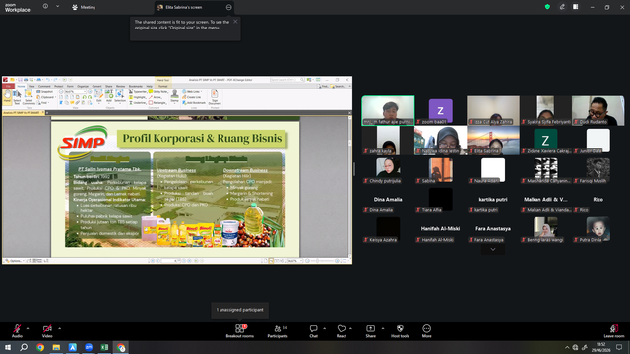Open audio options arrow next to Audio
The image size is (630, 354).
click(28, 328)
